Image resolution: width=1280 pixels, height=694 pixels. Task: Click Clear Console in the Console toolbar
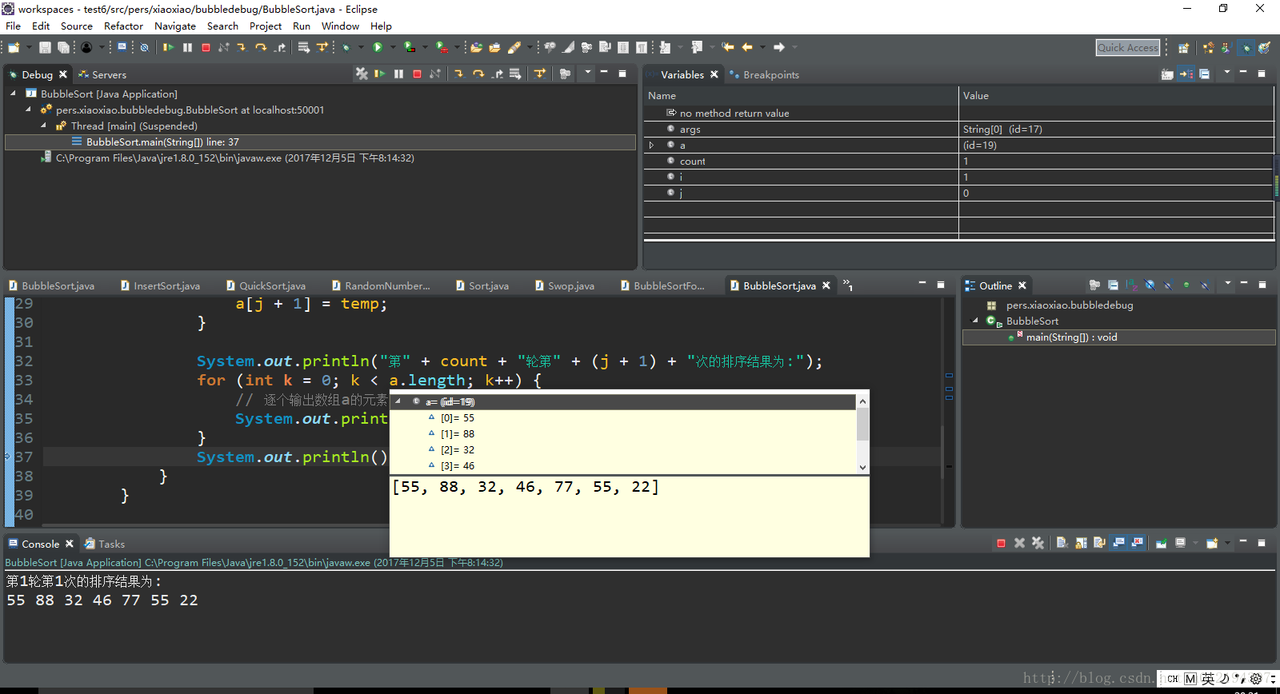click(1062, 543)
